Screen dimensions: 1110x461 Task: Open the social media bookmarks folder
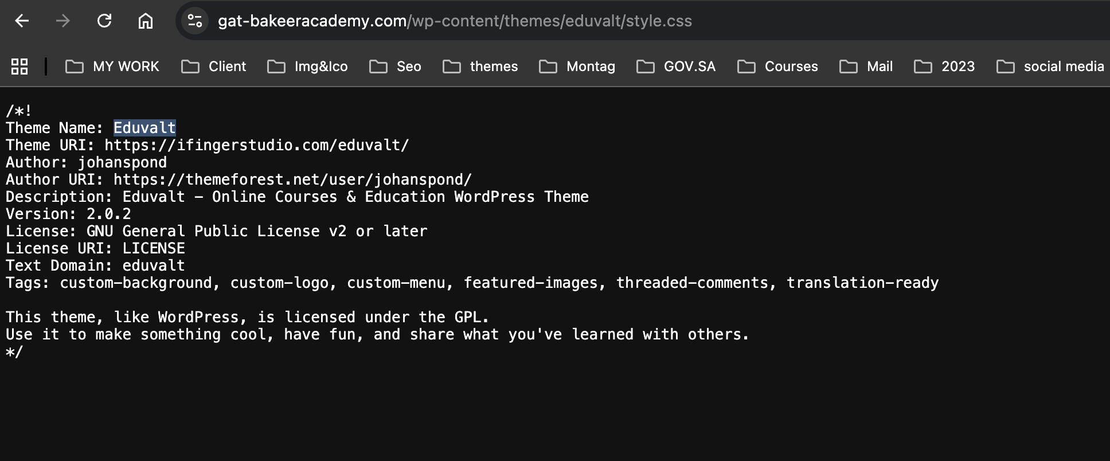[x=1050, y=67]
